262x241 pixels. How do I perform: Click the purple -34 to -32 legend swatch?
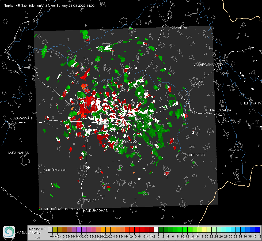79,230
